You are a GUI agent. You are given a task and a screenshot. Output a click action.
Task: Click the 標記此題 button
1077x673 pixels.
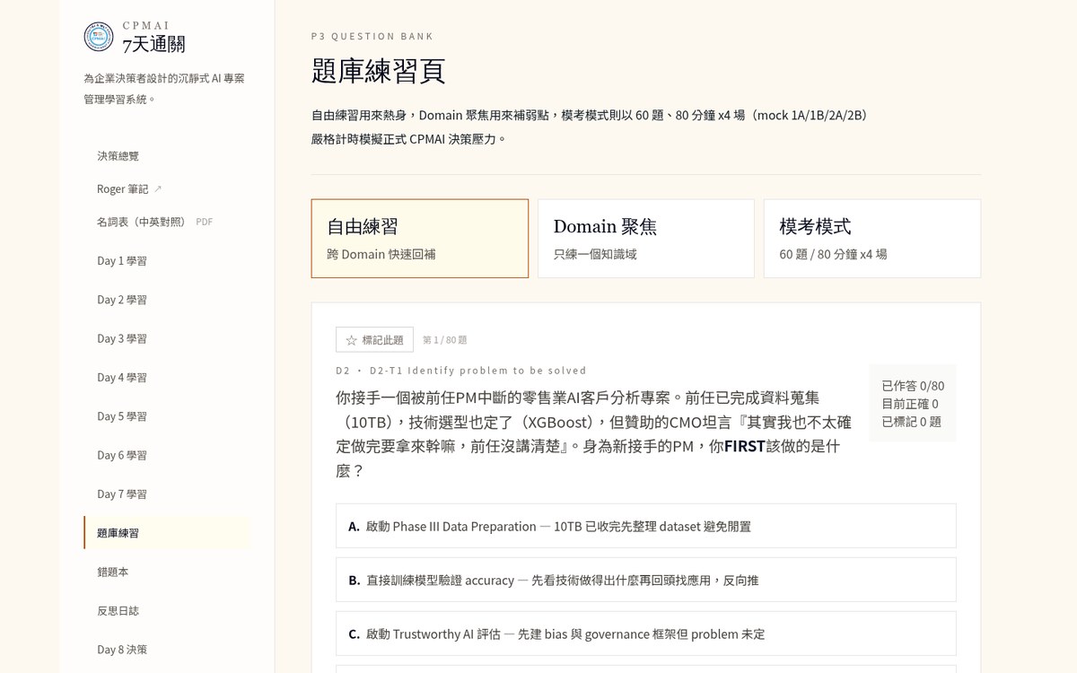(374, 340)
